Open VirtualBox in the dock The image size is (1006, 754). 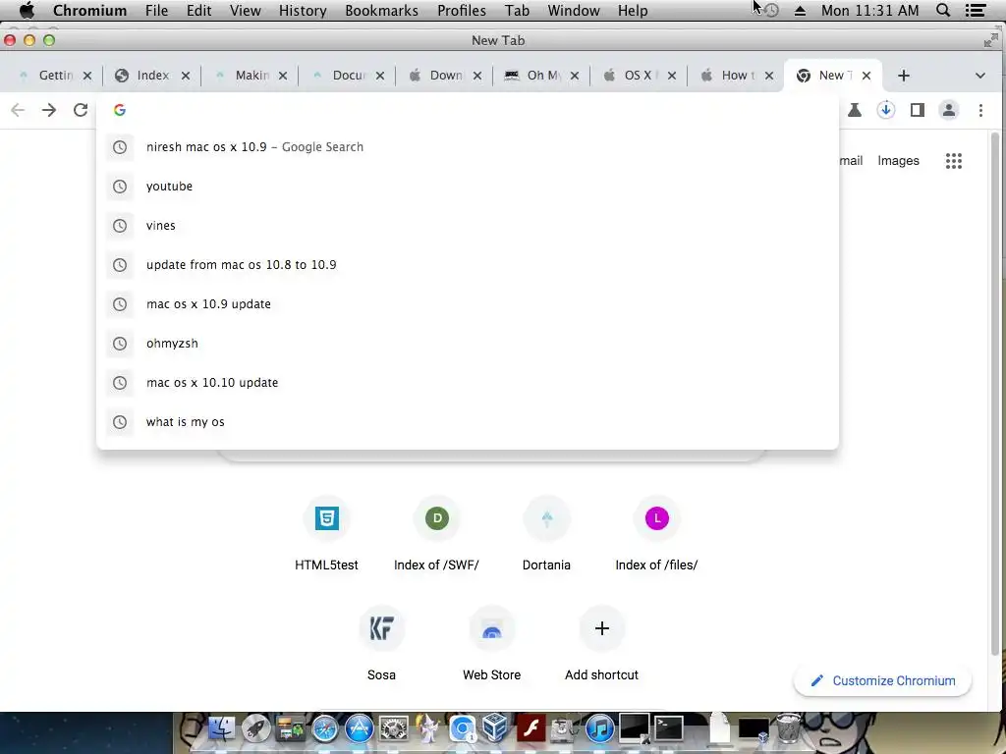[496, 729]
